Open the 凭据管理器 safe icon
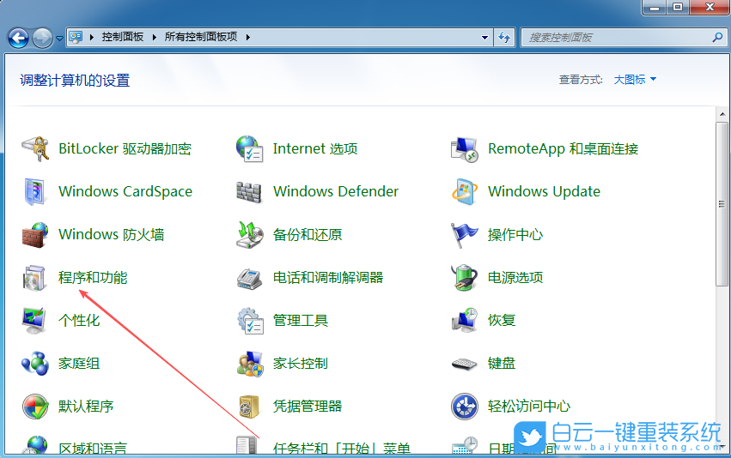731x458 pixels. [249, 407]
